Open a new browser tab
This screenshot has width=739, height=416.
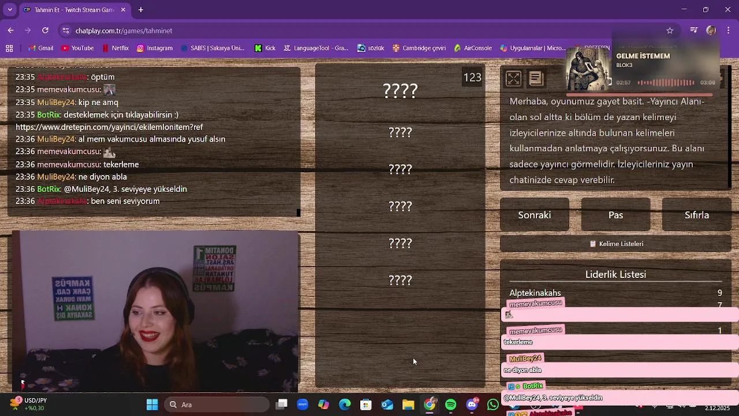click(x=141, y=10)
